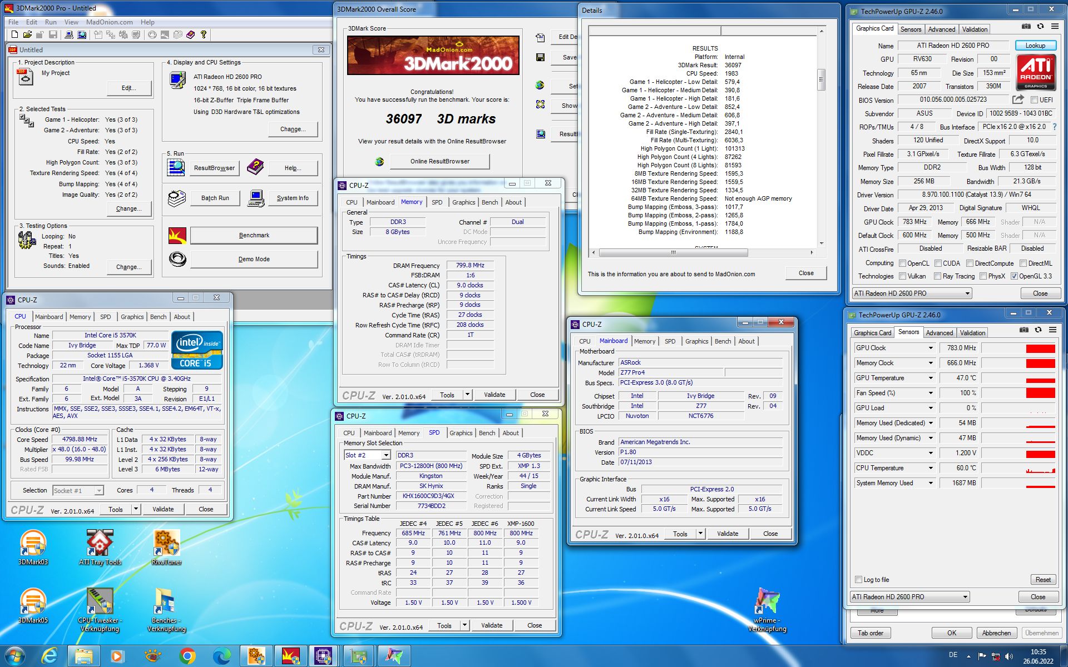Screen dimensions: 1068x667
Task: Switch to the Graphics tab in CPU-Z Mainboard window
Action: [696, 341]
